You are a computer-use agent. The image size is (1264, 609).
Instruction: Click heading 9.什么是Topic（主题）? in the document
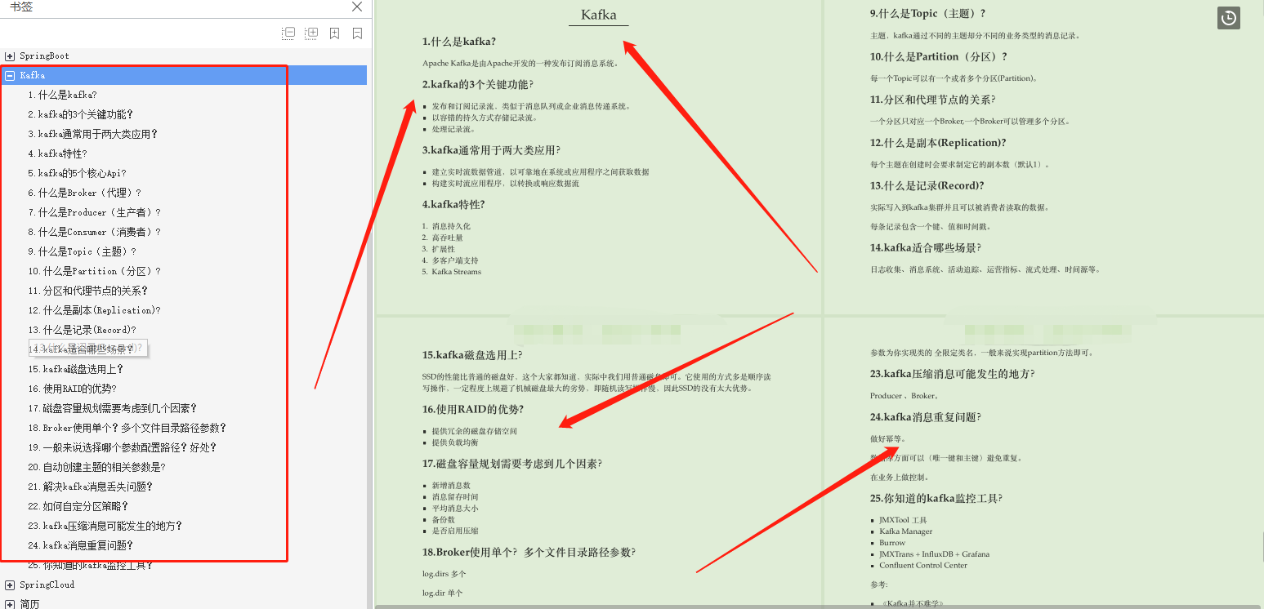(928, 14)
